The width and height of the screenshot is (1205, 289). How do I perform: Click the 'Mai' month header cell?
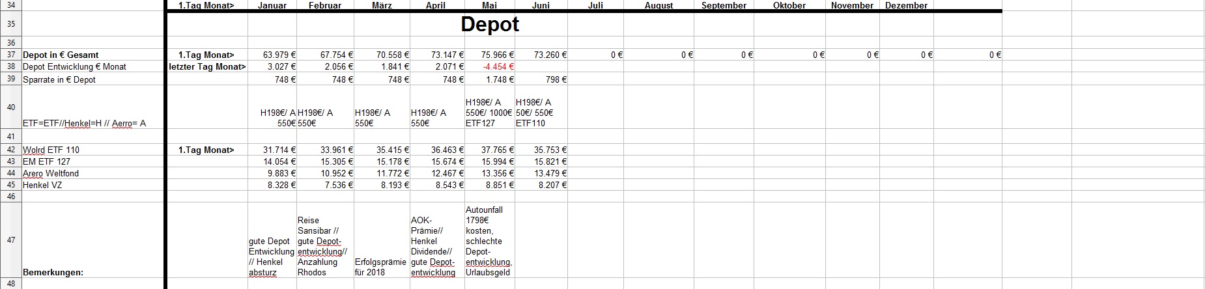489,5
